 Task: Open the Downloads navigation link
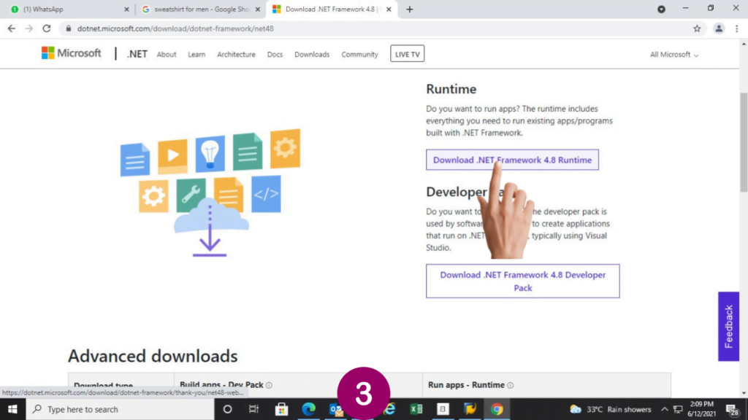pos(312,55)
